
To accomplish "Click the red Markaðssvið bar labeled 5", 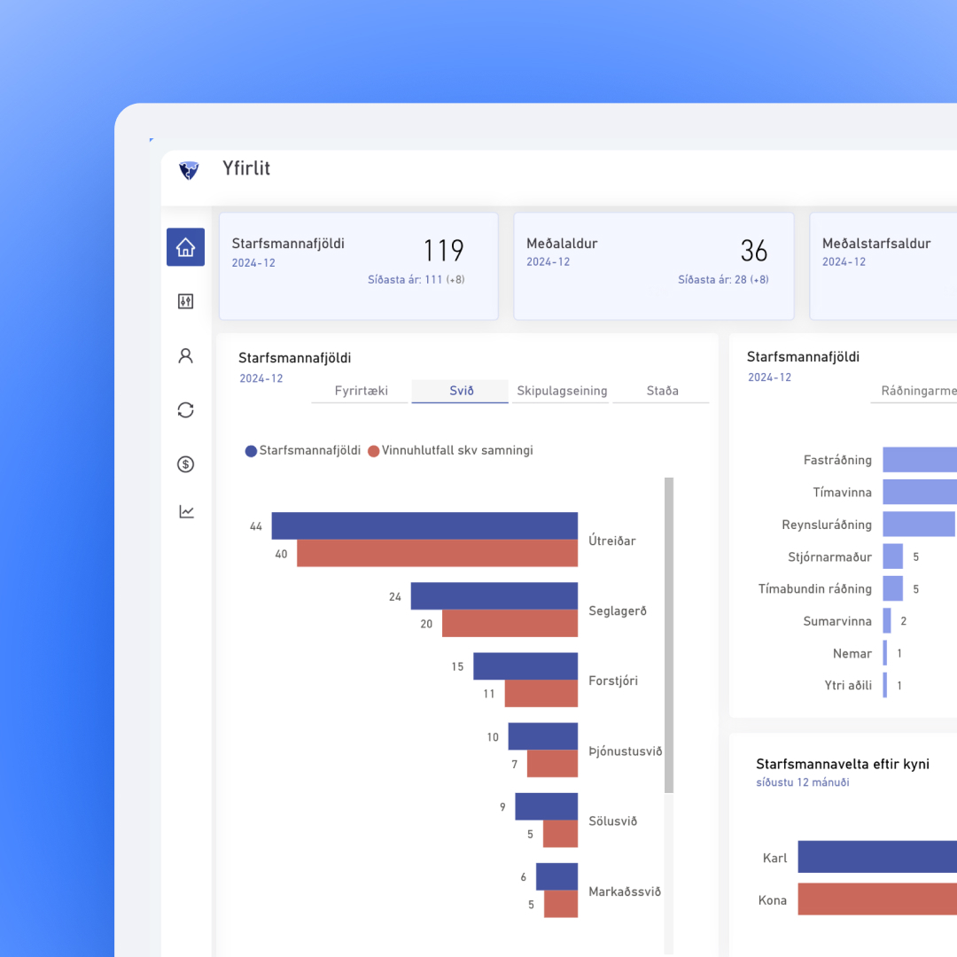I will pyautogui.click(x=561, y=904).
